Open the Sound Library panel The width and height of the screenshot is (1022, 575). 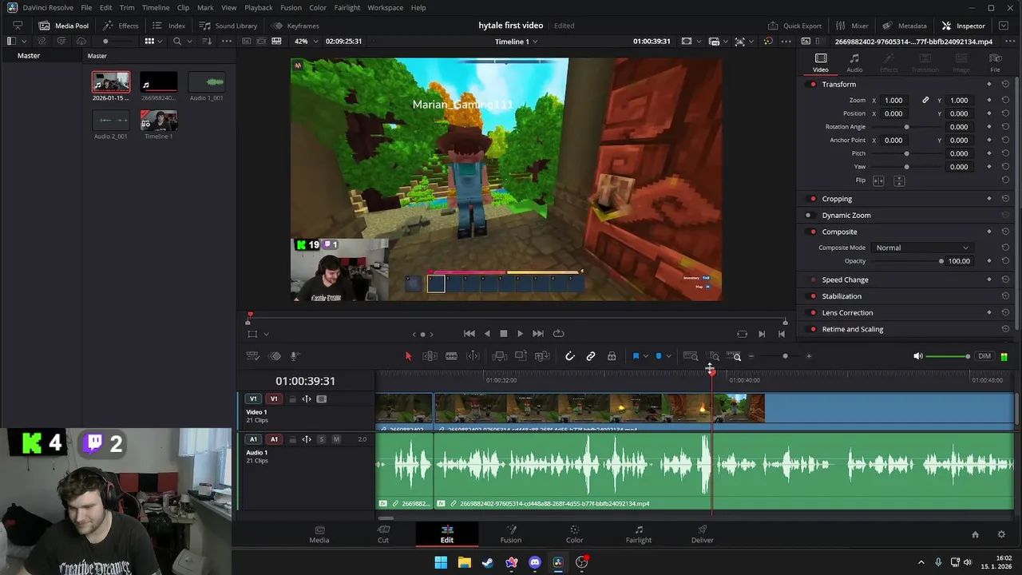(x=228, y=26)
